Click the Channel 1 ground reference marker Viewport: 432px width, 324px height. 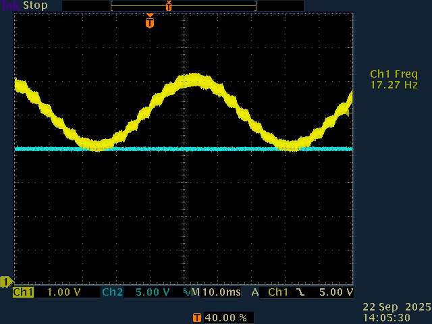point(6,281)
